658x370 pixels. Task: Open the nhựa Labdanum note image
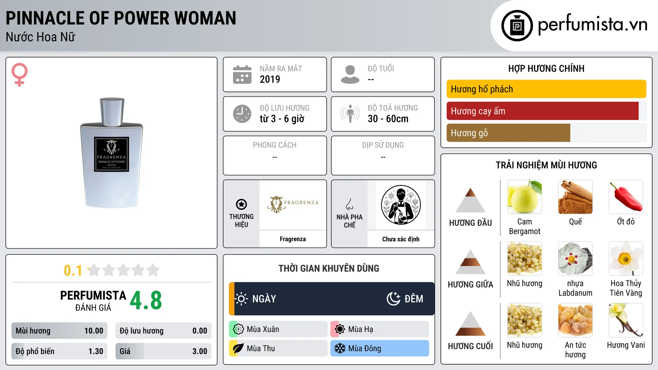(x=575, y=259)
